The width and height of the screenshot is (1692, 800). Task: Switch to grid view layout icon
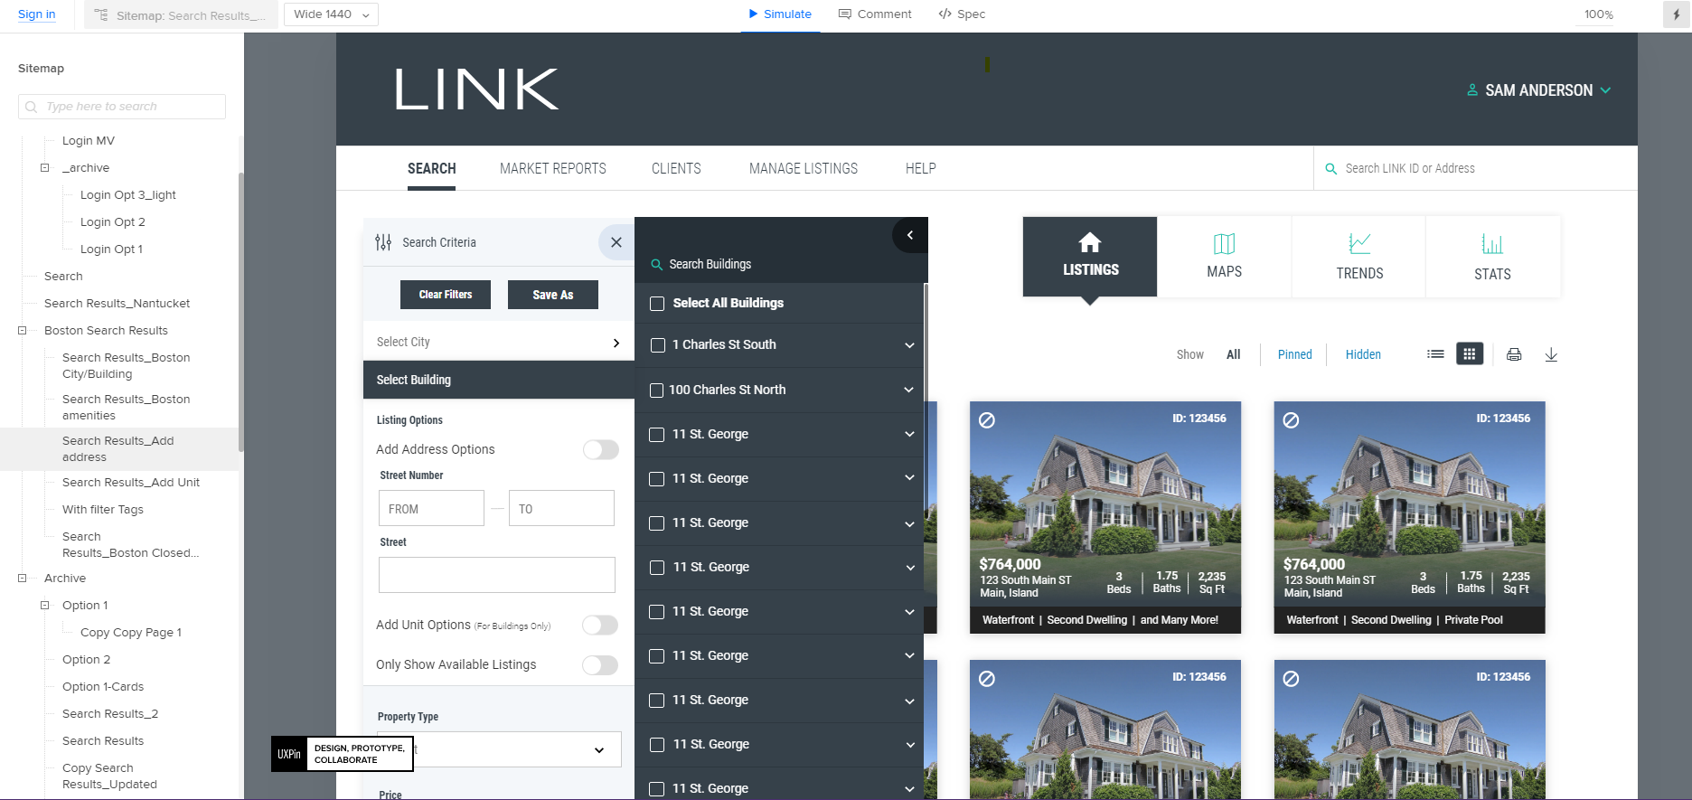1470,354
